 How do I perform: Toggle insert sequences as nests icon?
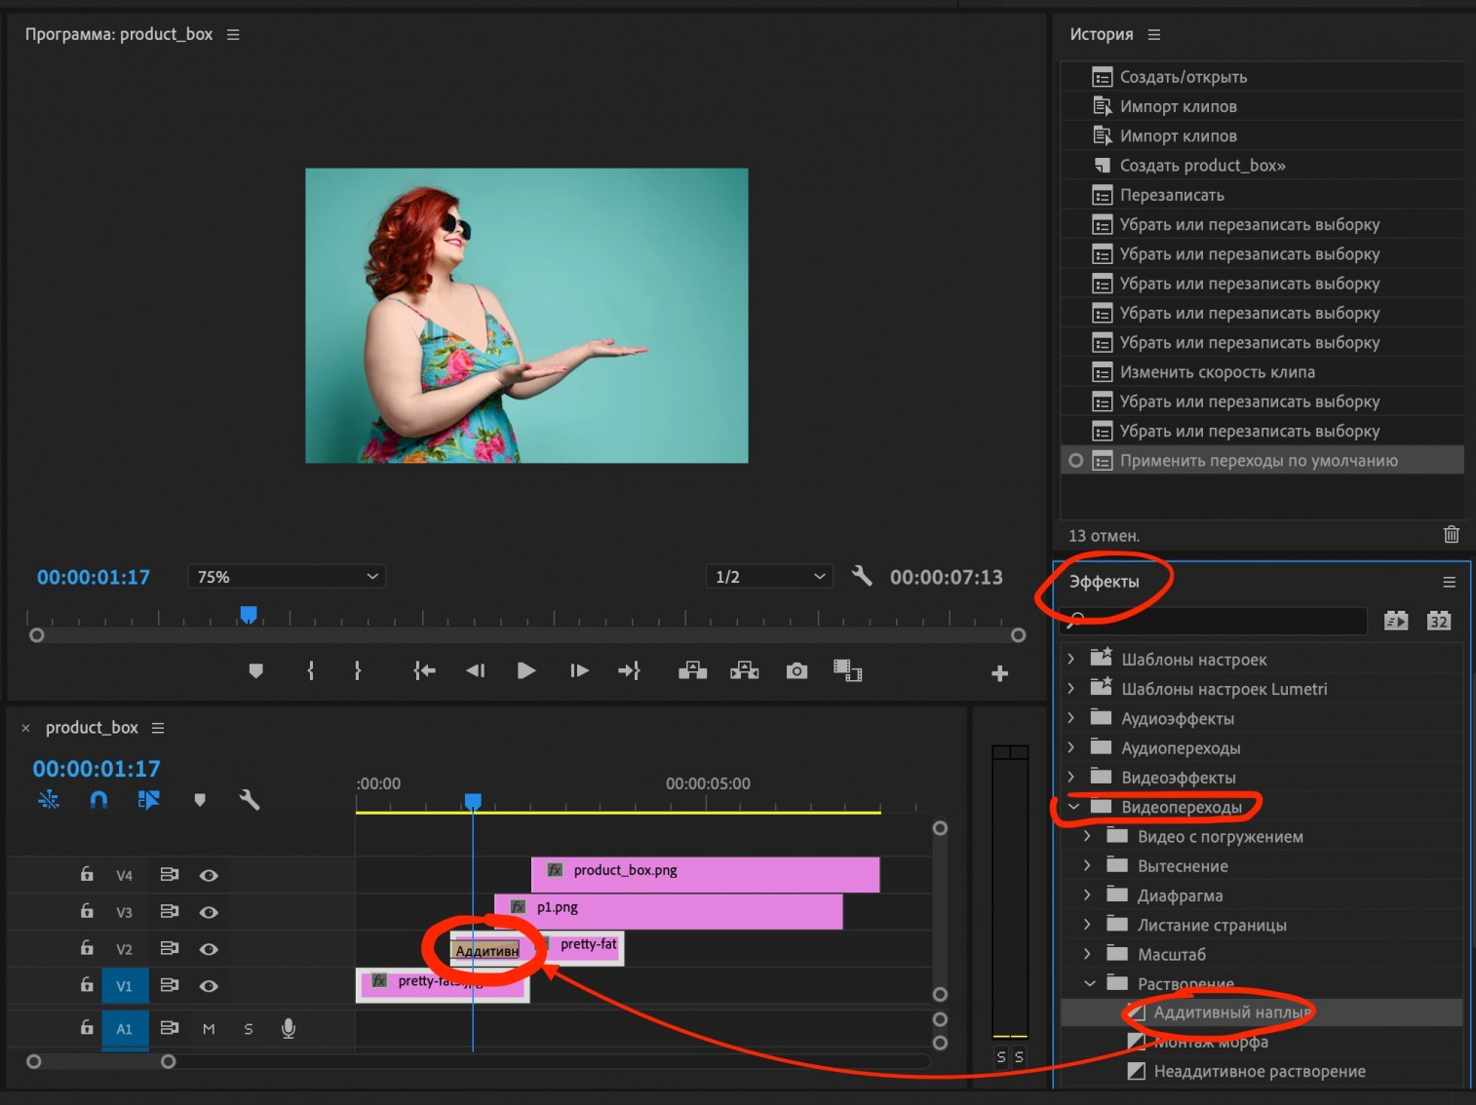(48, 800)
